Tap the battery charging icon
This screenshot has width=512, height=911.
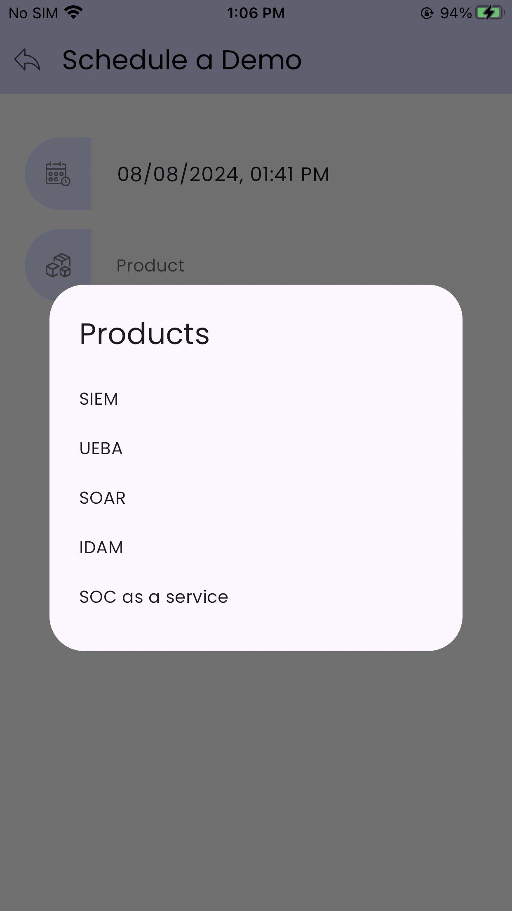pyautogui.click(x=490, y=13)
